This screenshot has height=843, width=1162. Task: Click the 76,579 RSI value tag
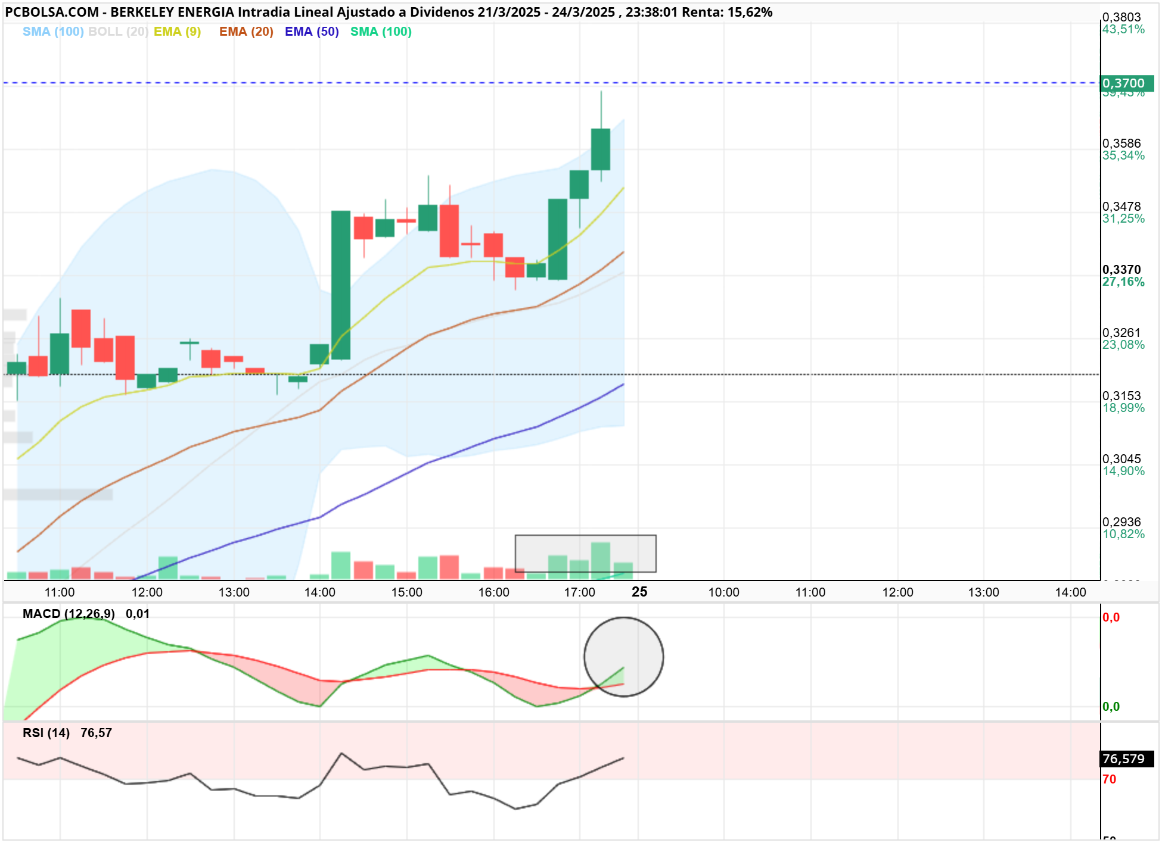pos(1126,759)
